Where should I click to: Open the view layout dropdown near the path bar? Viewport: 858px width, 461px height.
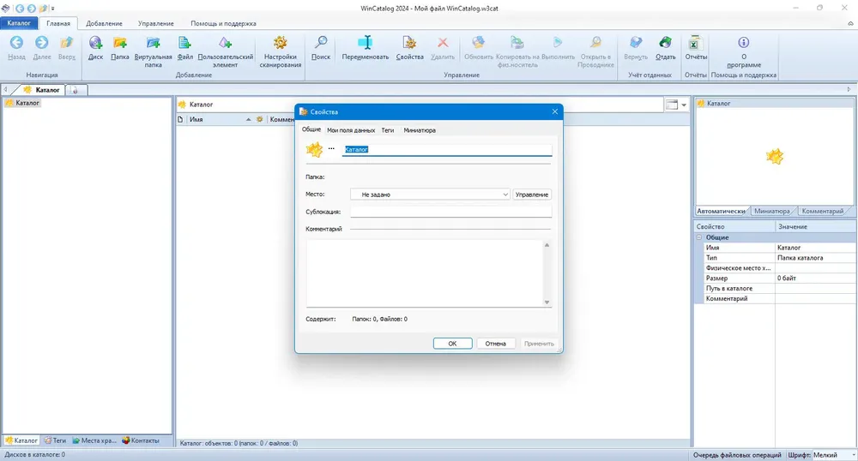pos(676,105)
